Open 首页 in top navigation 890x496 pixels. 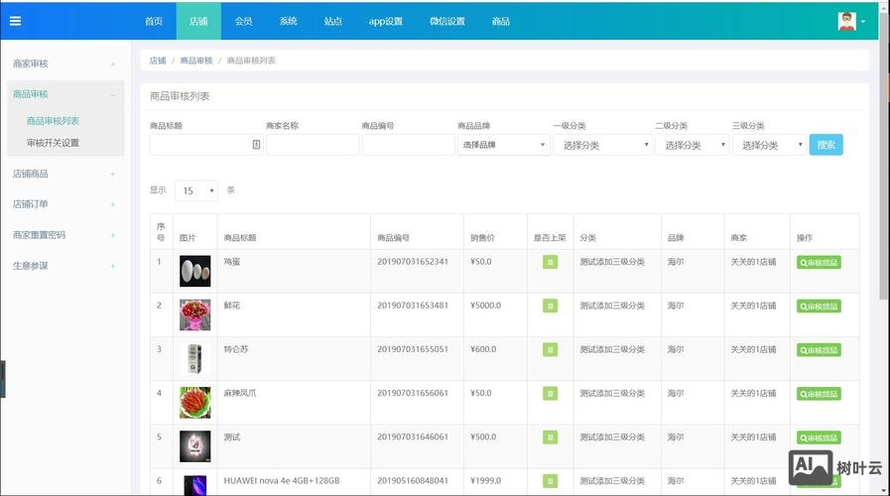(x=153, y=21)
